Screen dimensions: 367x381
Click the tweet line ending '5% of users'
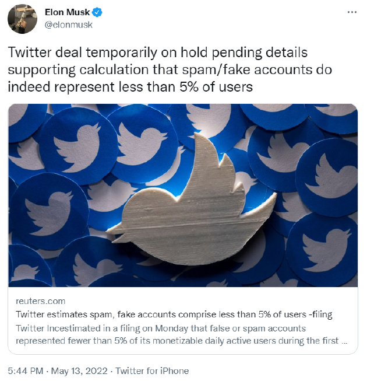pos(130,87)
